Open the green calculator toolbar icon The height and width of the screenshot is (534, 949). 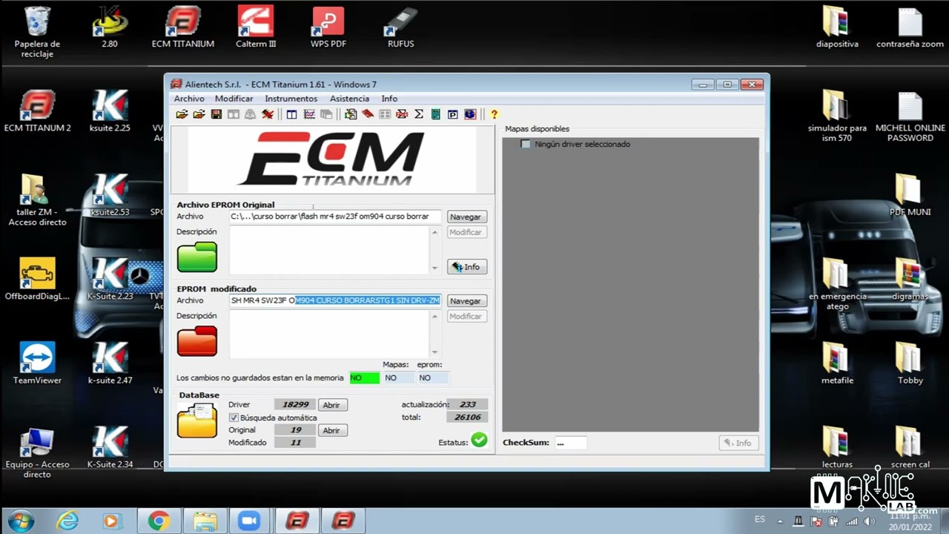tap(436, 114)
